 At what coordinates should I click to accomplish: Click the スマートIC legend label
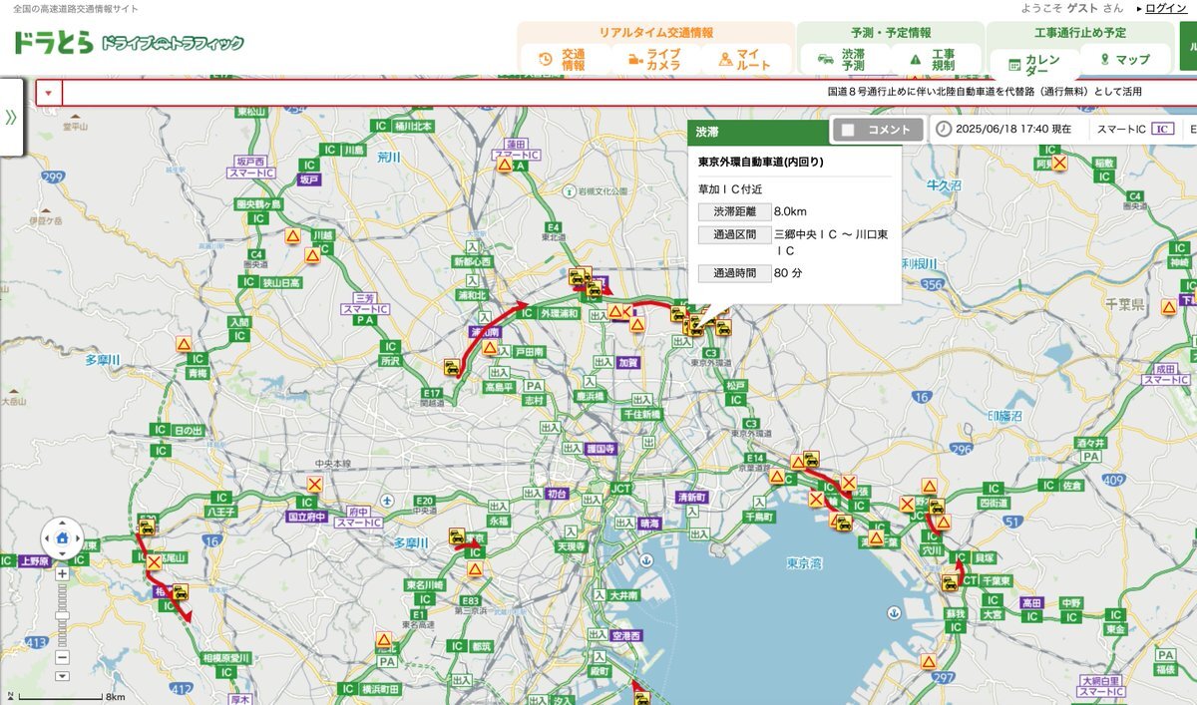1121,129
